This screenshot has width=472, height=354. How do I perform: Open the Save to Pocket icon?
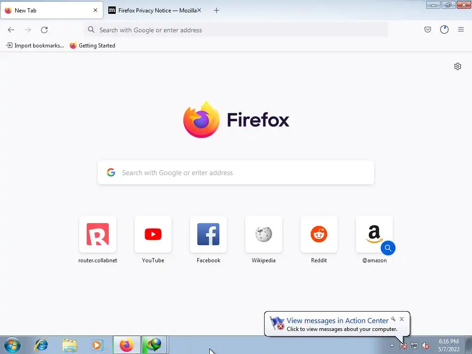tap(428, 29)
